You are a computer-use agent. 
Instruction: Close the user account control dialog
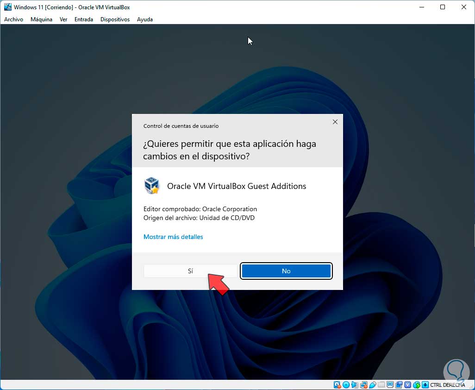(335, 122)
